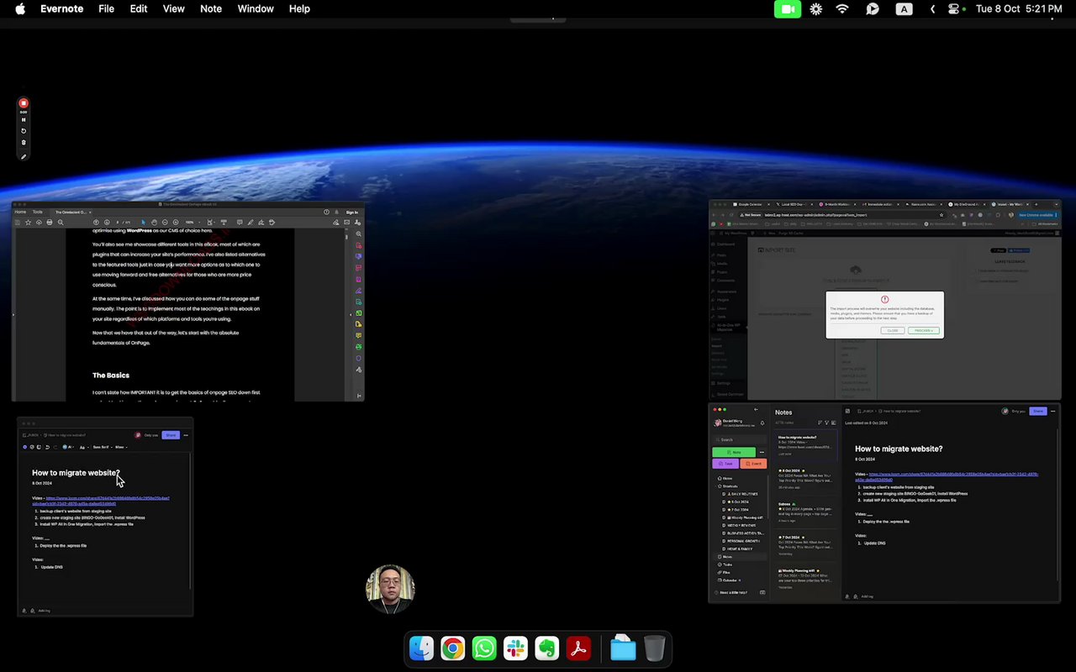
Task: Open Chrome from the Dock
Action: pyautogui.click(x=452, y=648)
